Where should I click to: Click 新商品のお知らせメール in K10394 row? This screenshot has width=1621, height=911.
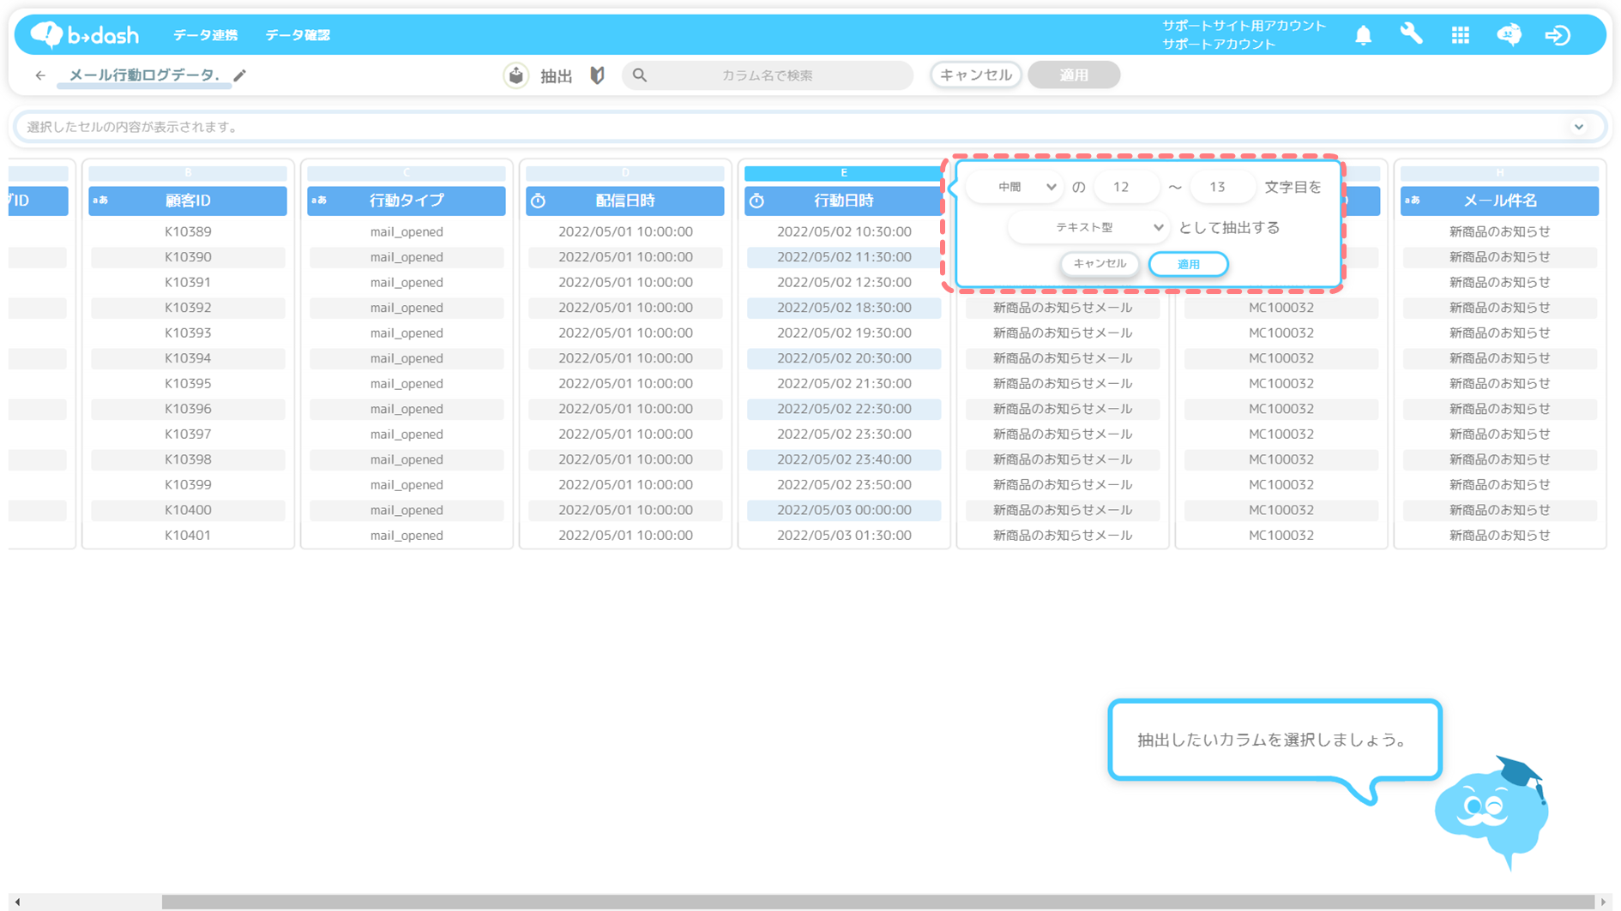point(1063,358)
